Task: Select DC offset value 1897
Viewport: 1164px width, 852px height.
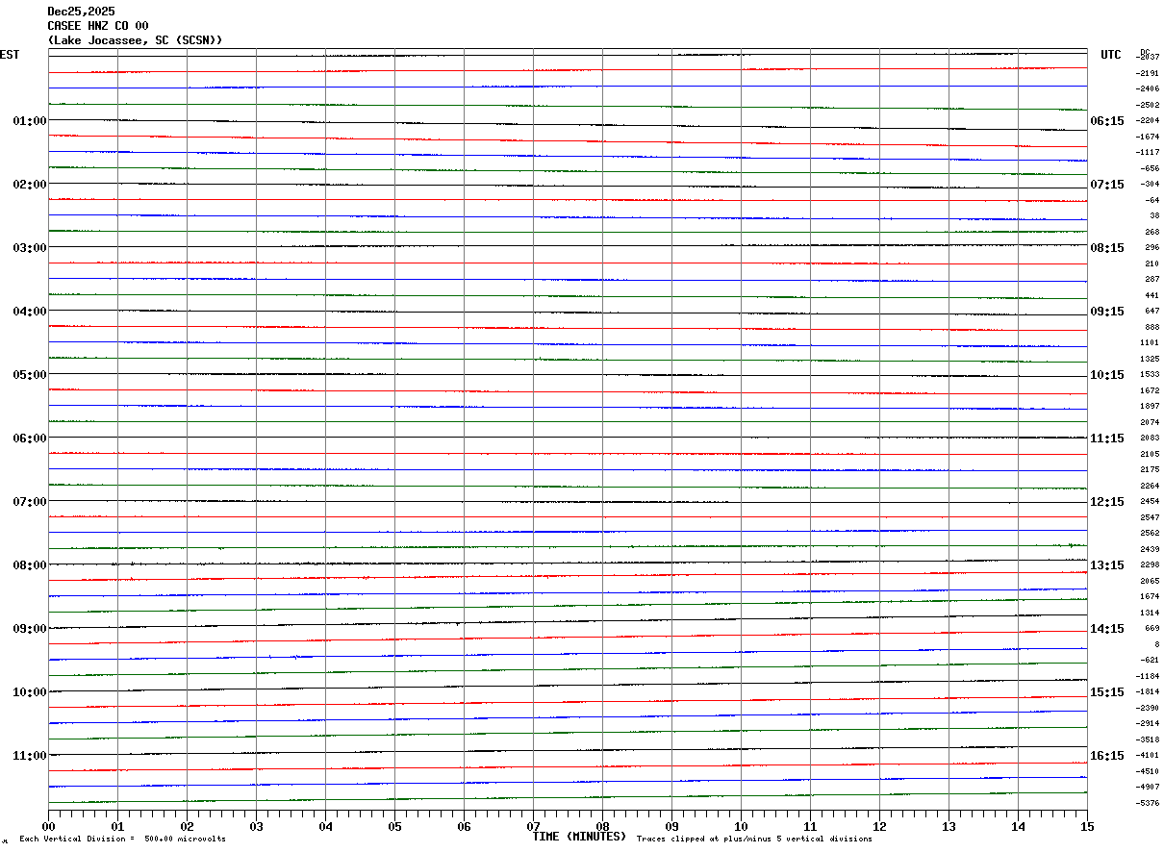Action: (x=1151, y=406)
